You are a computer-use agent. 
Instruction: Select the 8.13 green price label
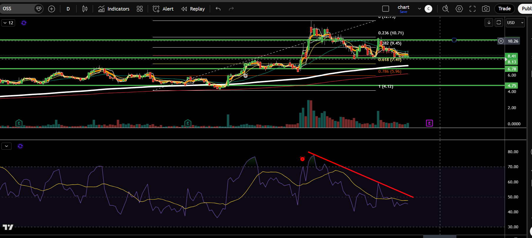[x=512, y=62]
